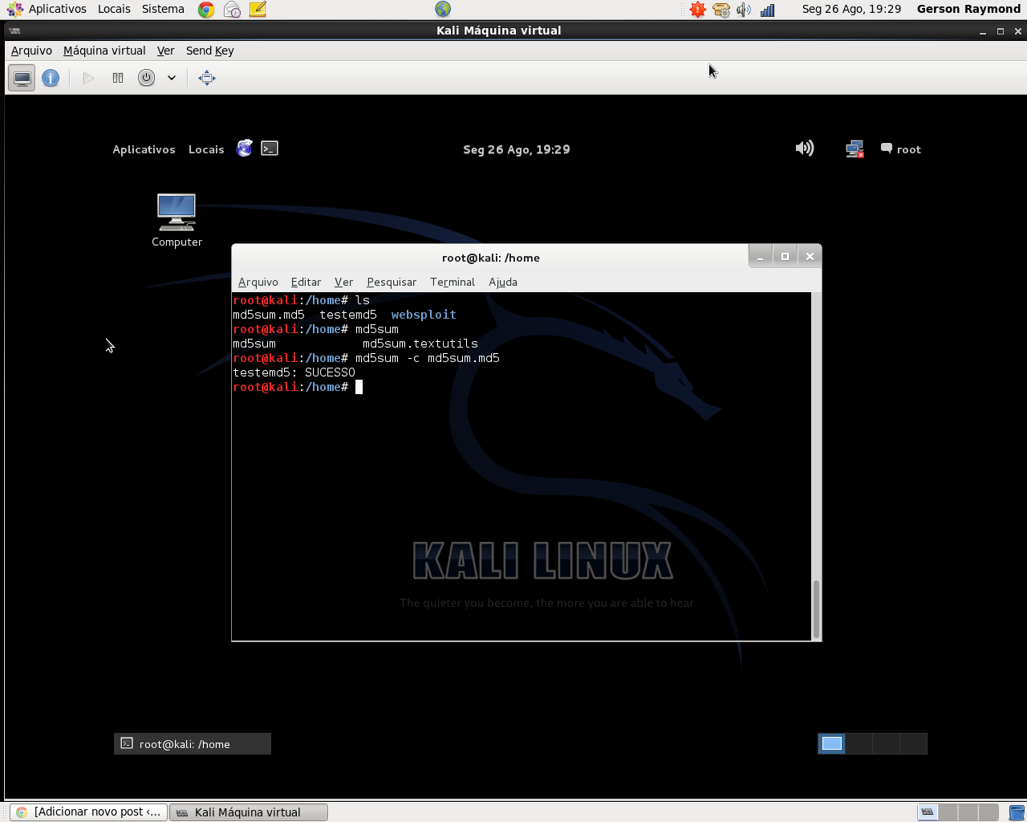
Task: Open terminal Terminal menu
Action: (x=453, y=282)
